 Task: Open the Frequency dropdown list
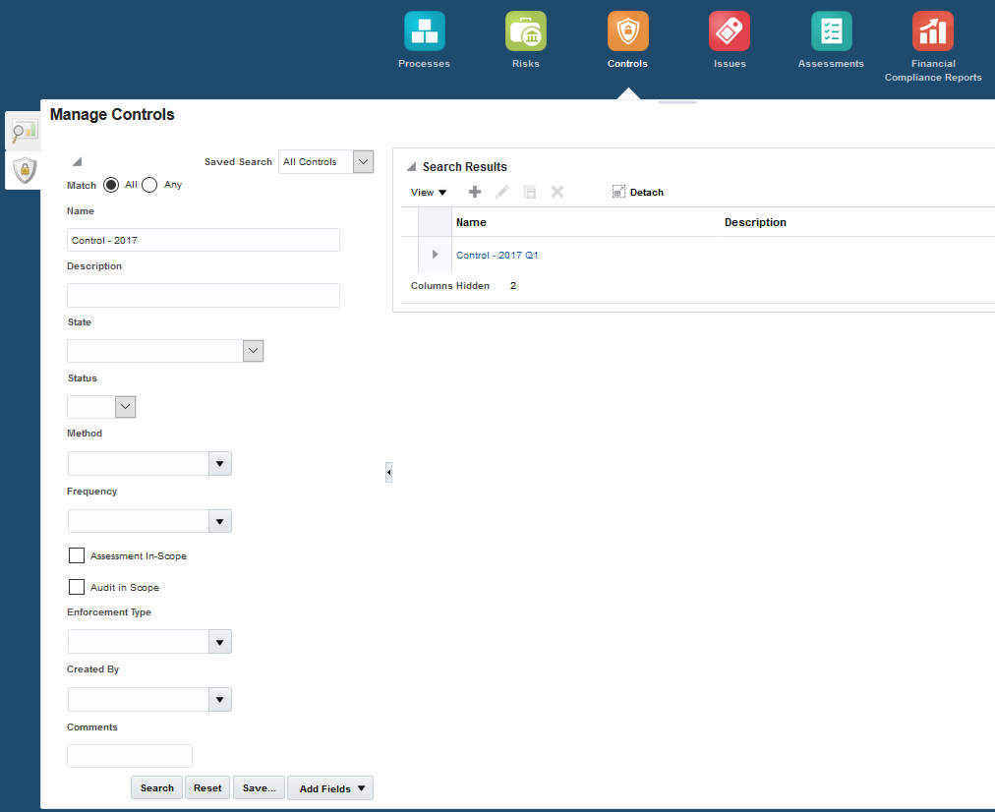219,521
